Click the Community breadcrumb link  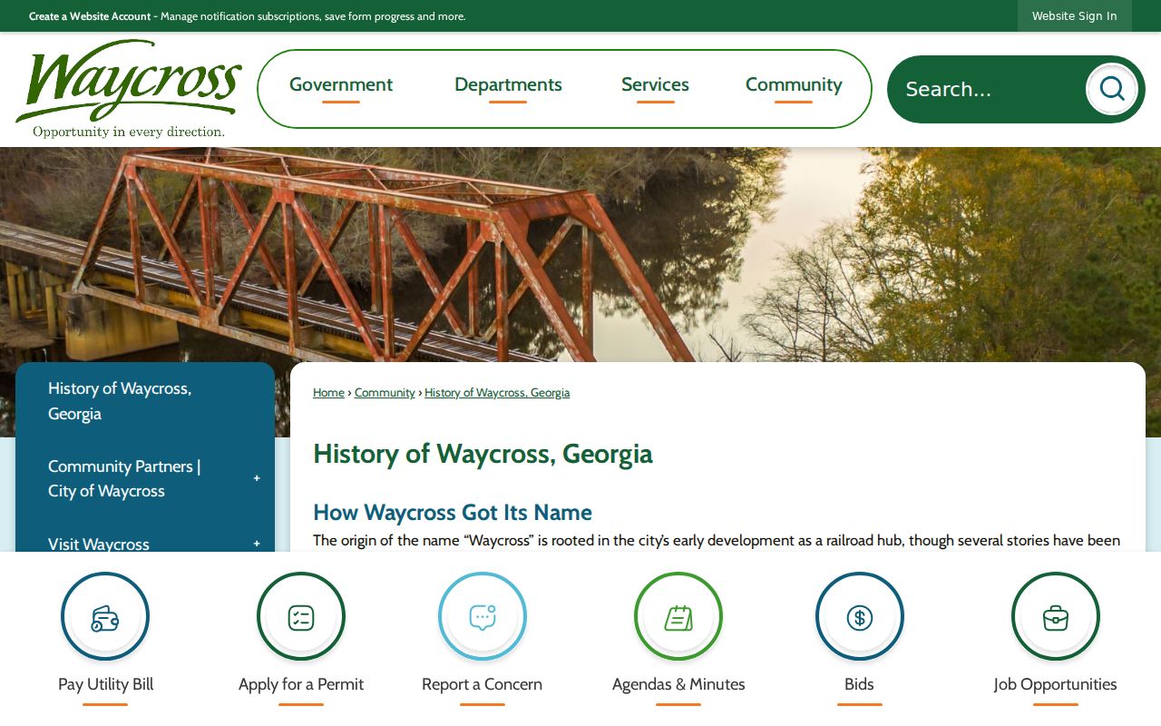point(385,392)
